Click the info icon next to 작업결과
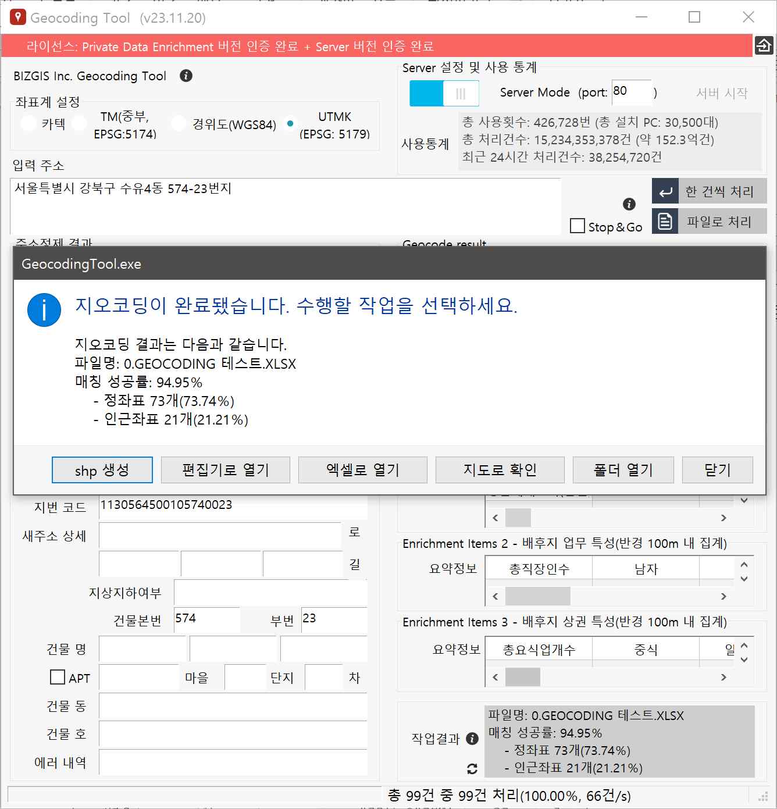The image size is (777, 809). (472, 739)
